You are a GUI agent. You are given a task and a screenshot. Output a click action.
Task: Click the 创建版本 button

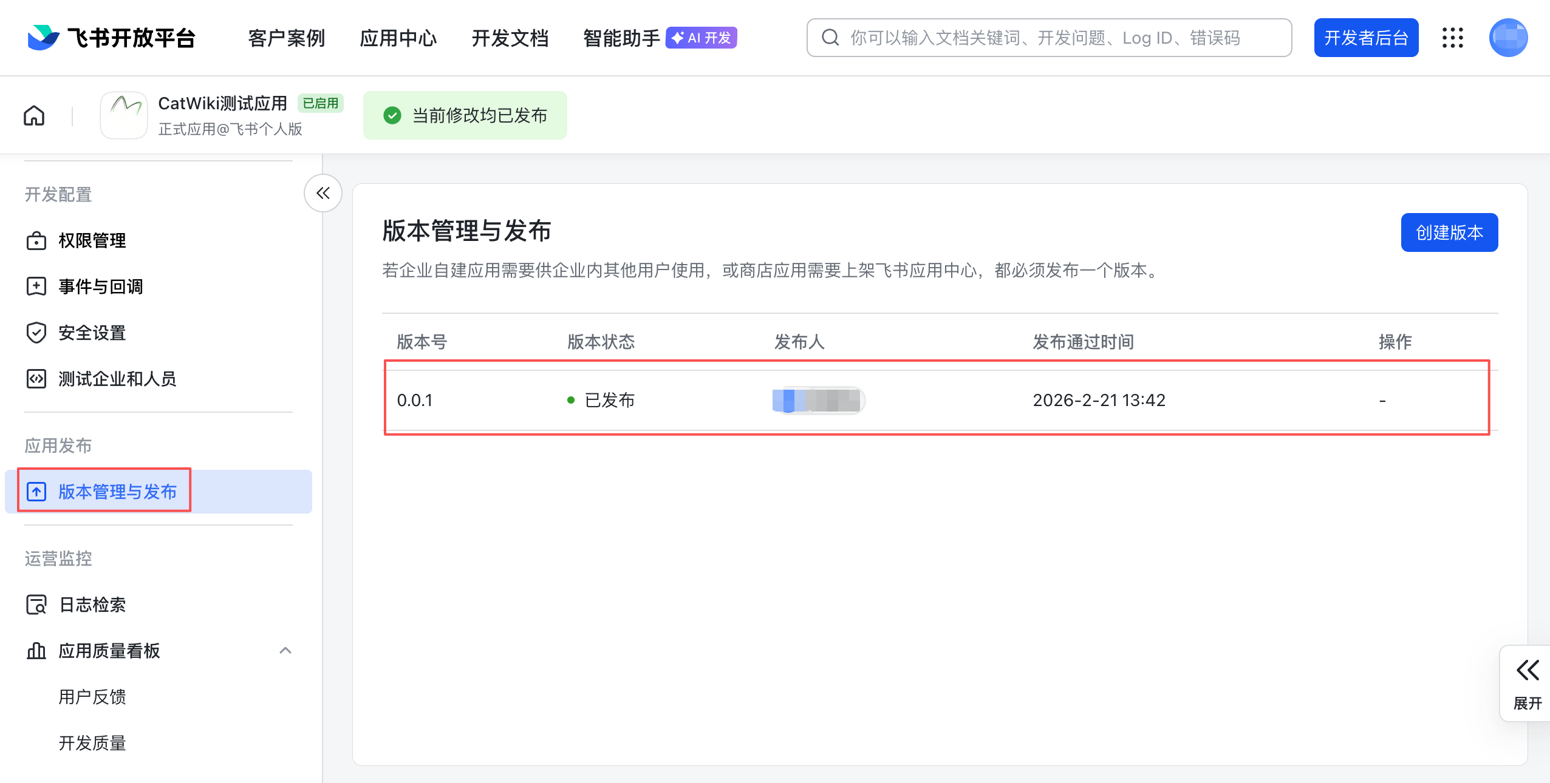[1449, 232]
